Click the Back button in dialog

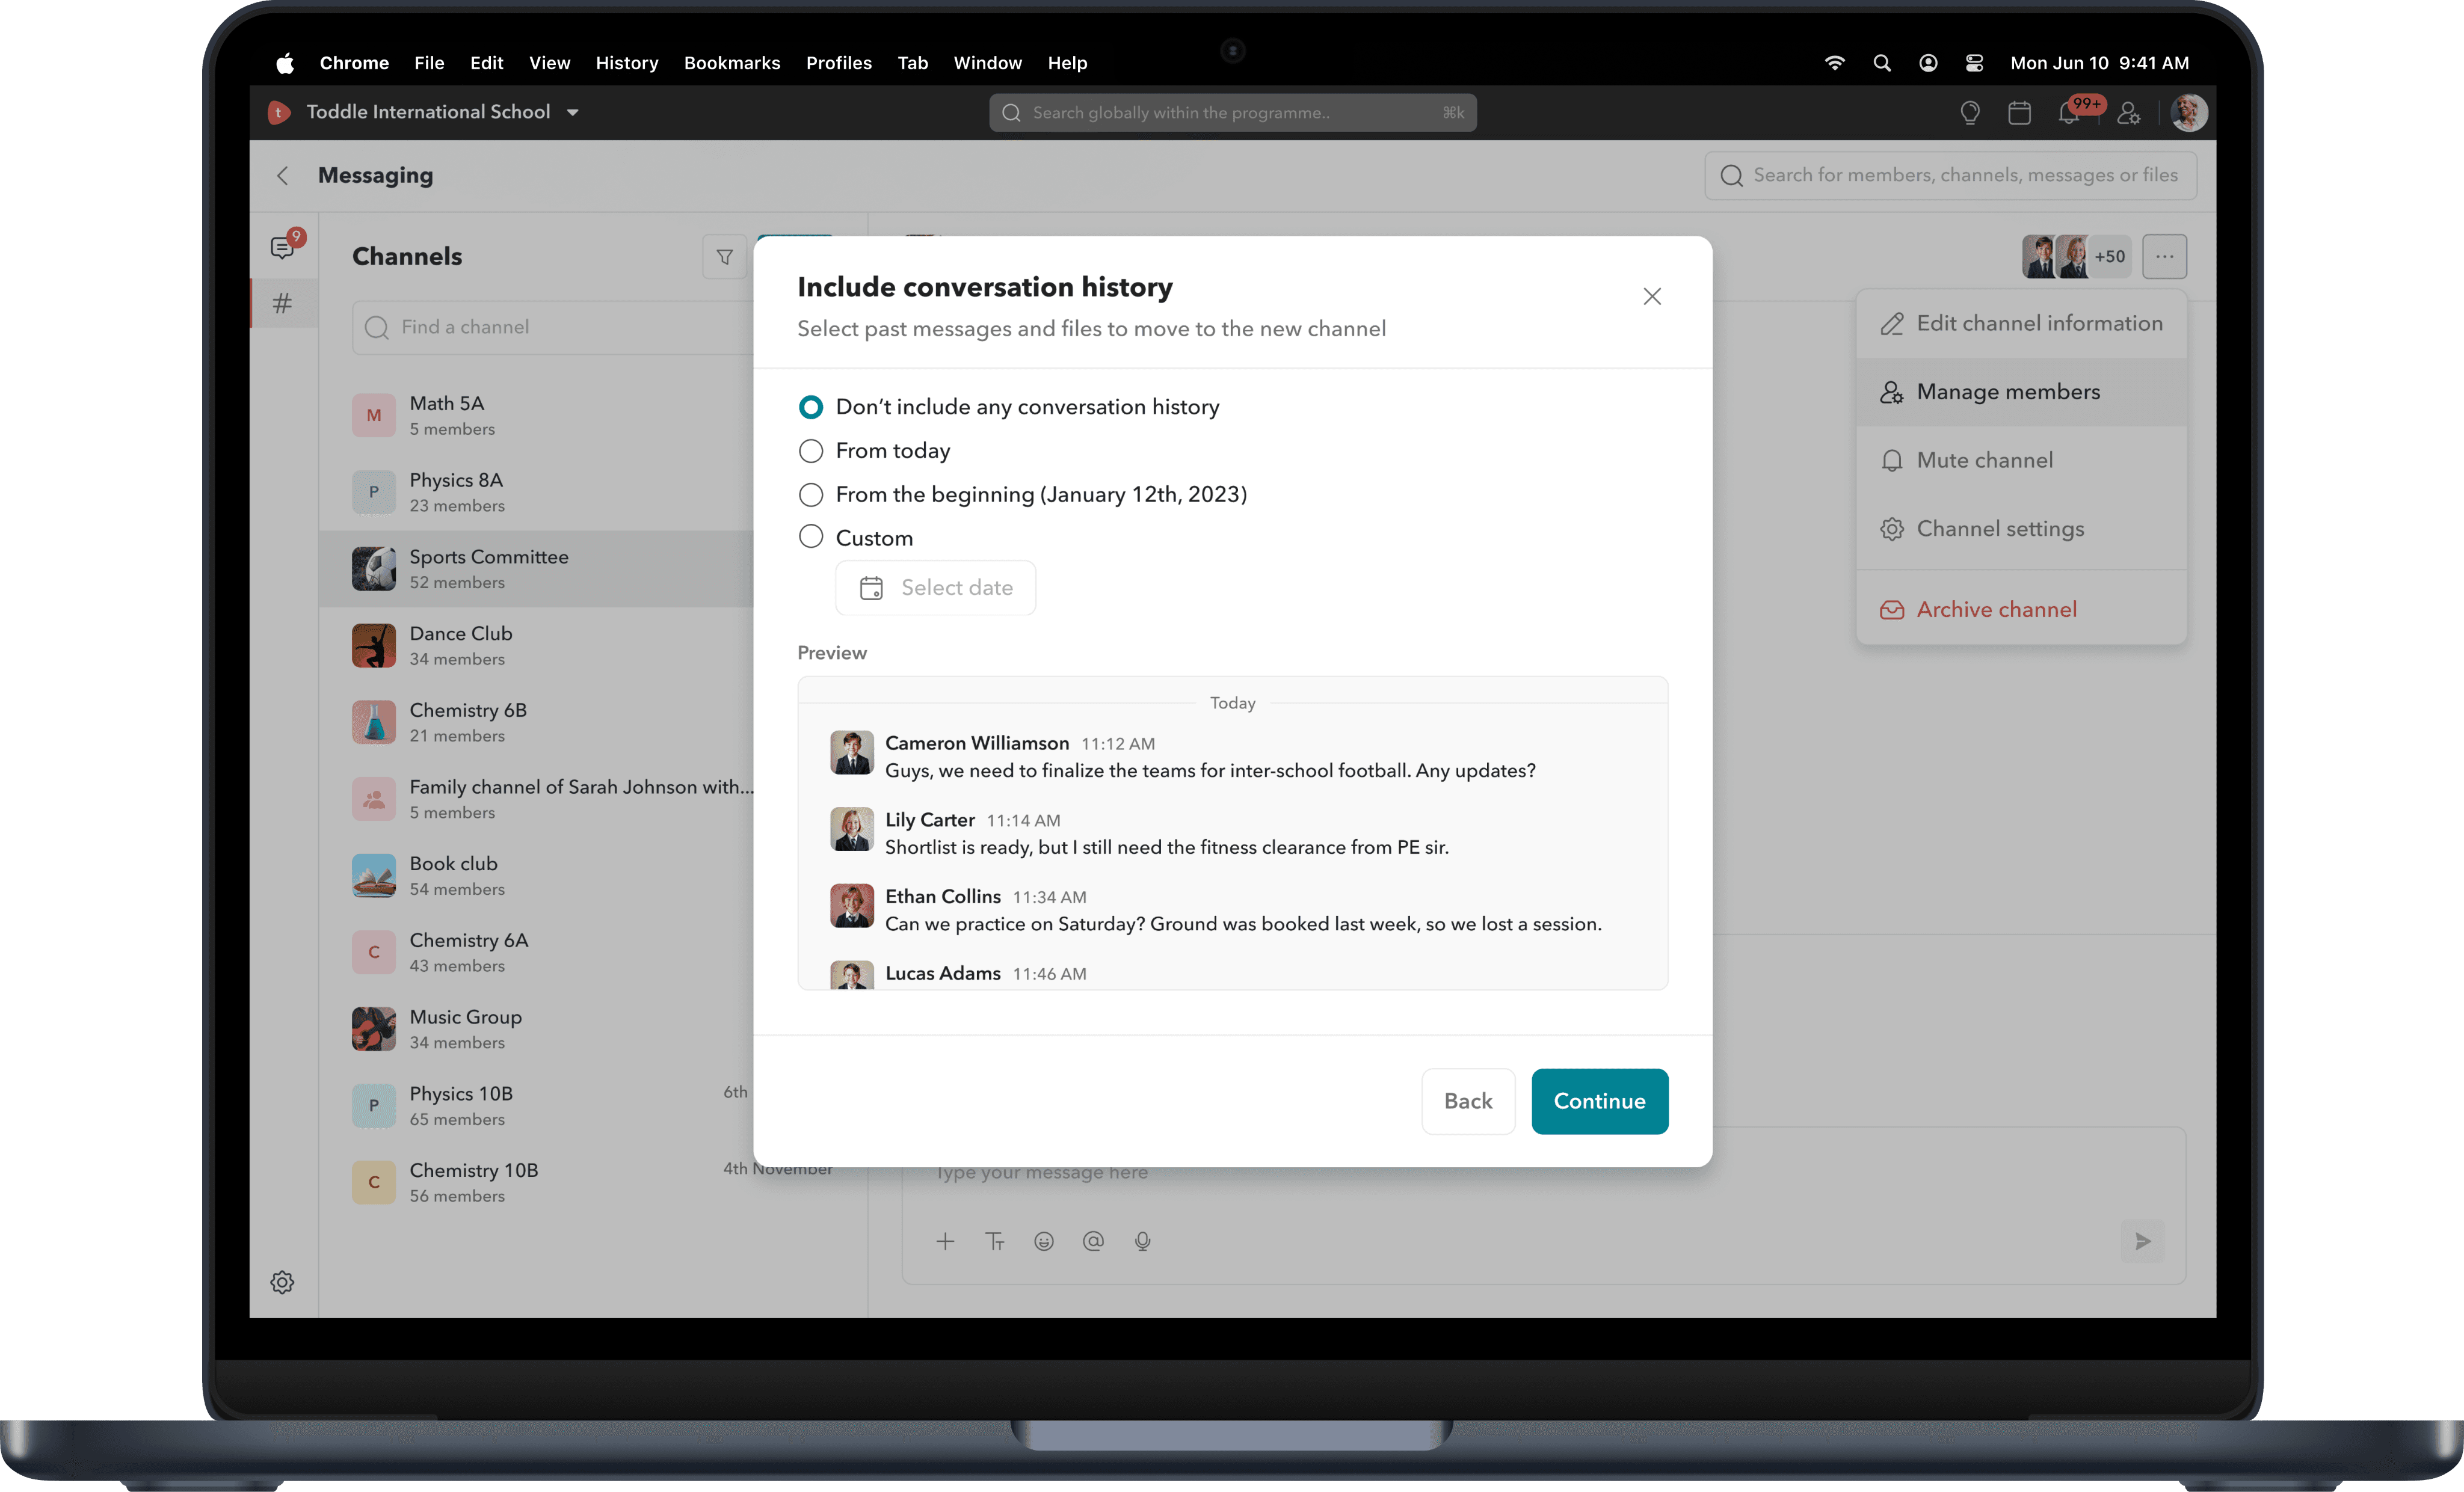pyautogui.click(x=1467, y=1101)
